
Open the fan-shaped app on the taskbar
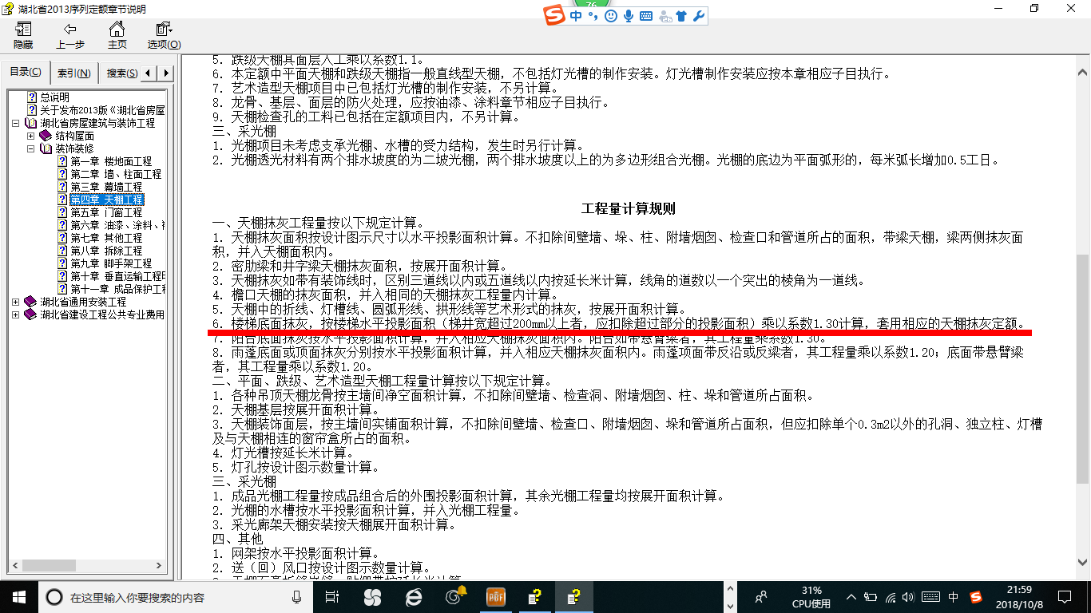tap(372, 596)
